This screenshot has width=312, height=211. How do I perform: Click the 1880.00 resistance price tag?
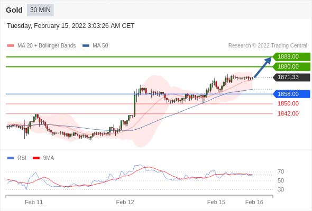(x=291, y=66)
